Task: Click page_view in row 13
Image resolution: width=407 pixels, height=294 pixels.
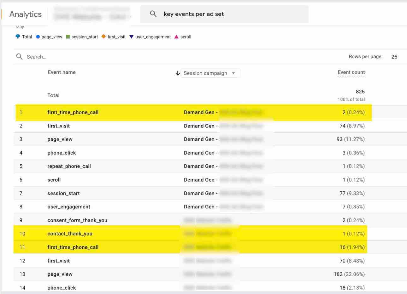Action: [x=60, y=274]
